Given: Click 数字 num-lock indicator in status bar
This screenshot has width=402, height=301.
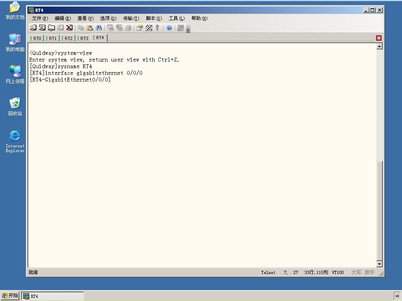Looking at the screenshot, I should click(369, 272).
